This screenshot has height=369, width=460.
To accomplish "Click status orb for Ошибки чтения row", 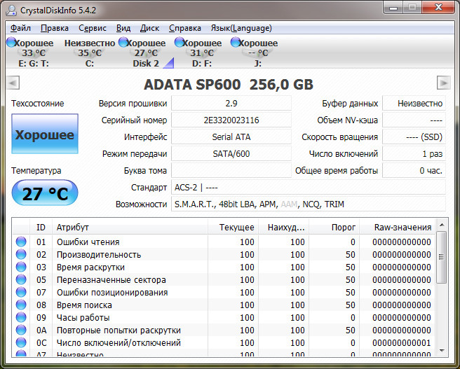I will point(21,242).
